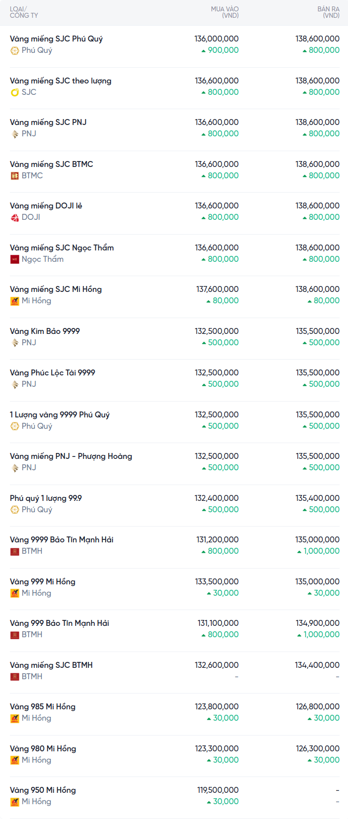Image resolution: width=348 pixels, height=819 pixels.
Task: Click the Ngọc Thẩm company logo icon
Action: 15,259
